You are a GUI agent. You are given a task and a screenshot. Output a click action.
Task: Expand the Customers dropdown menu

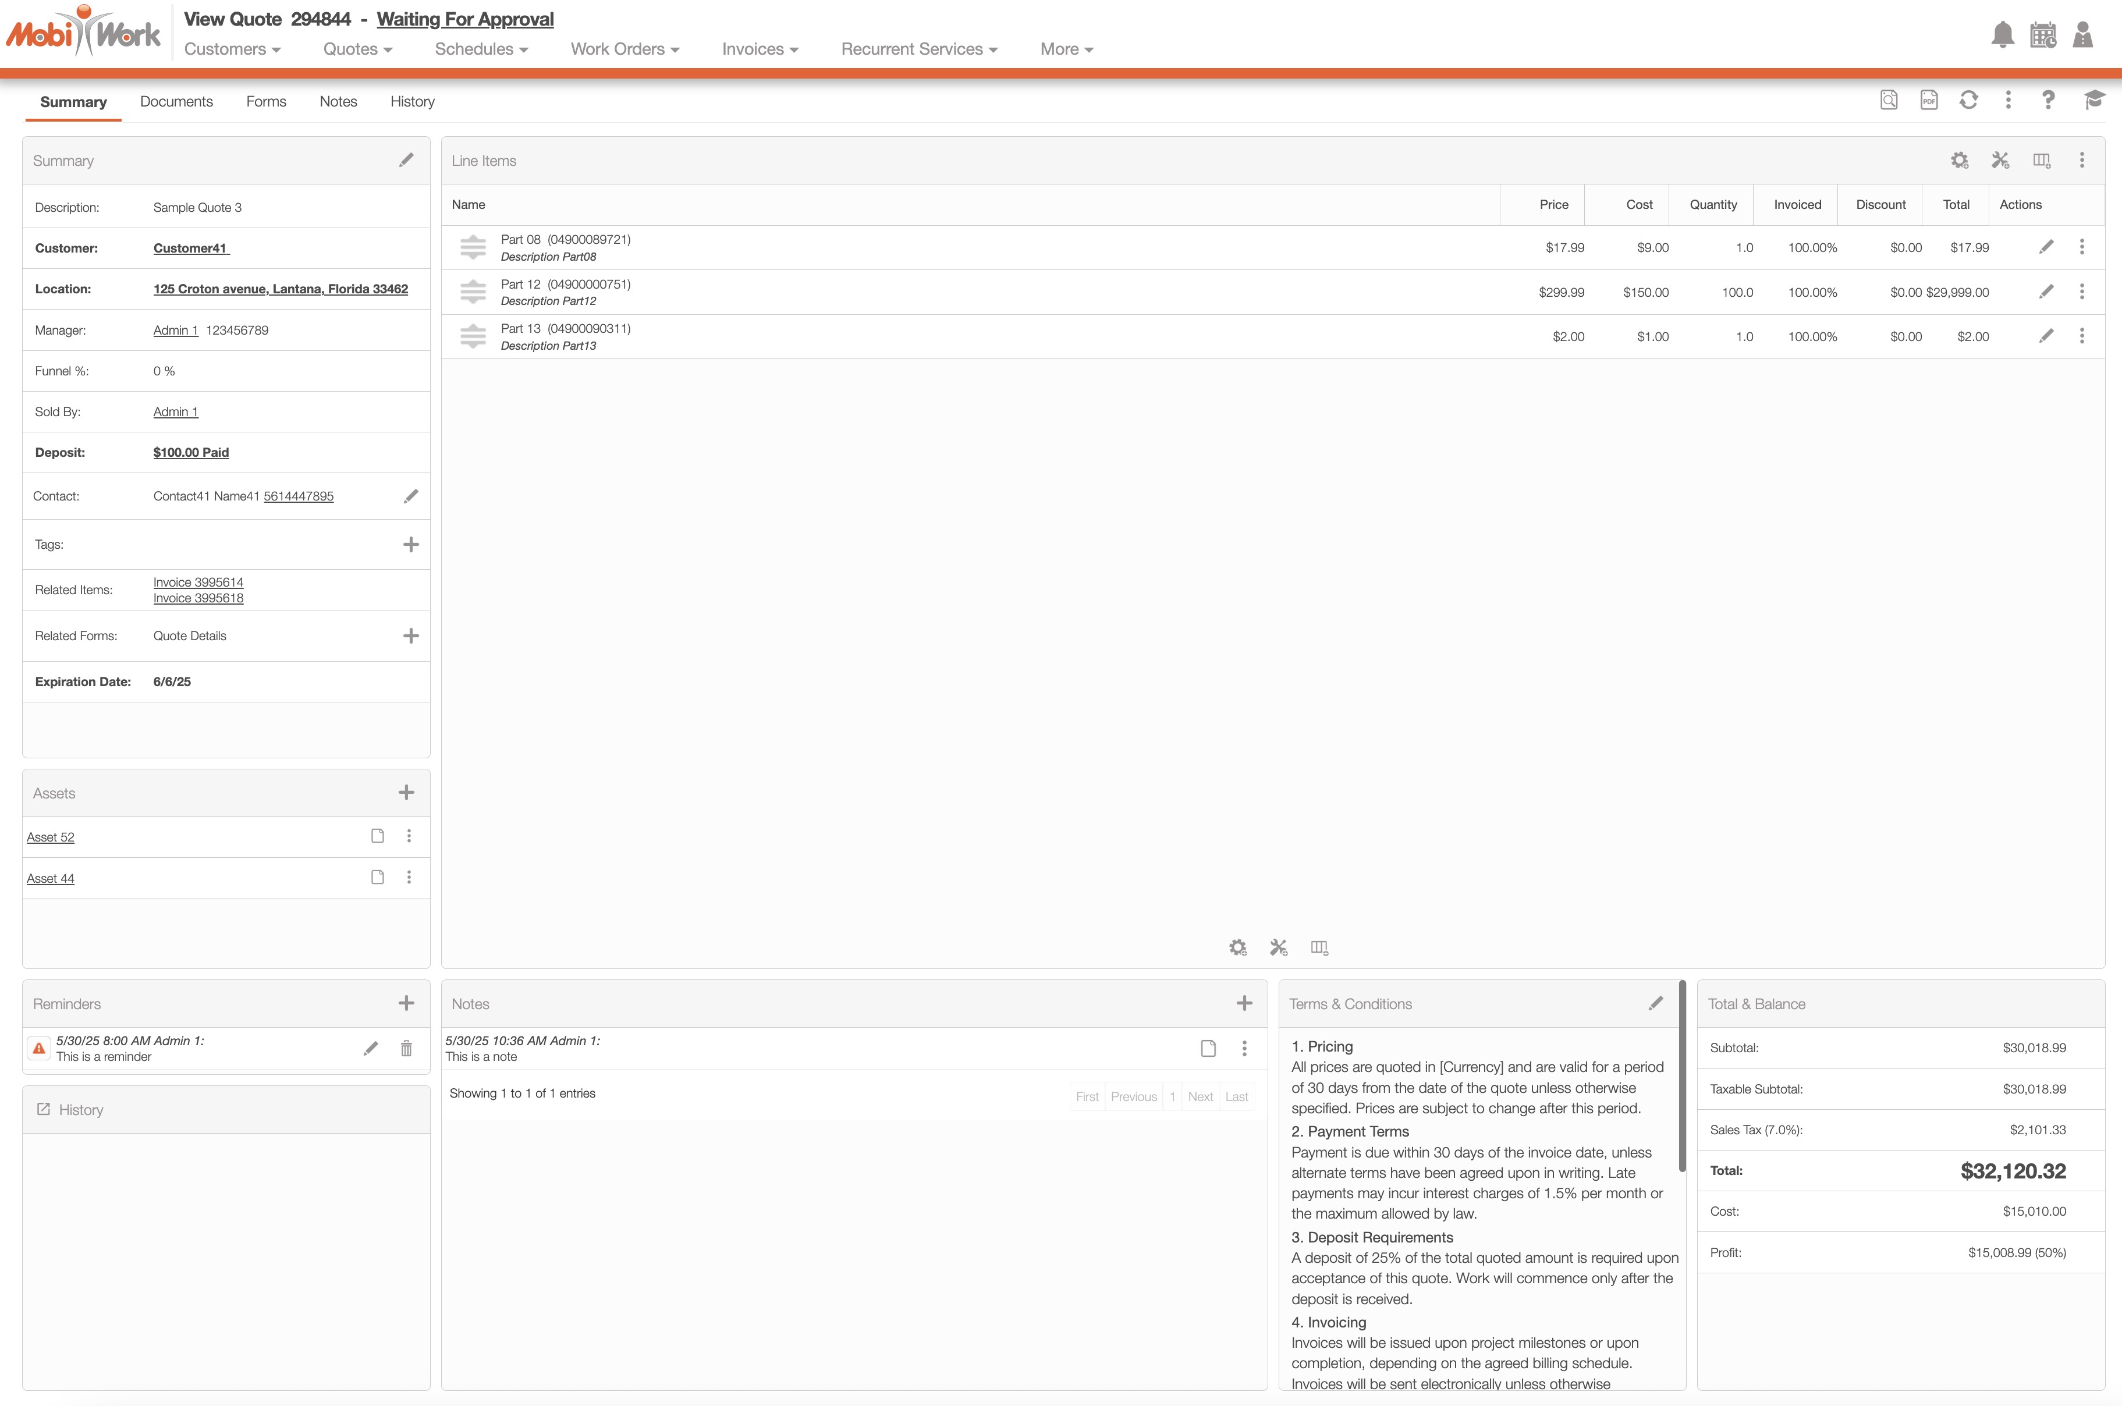(232, 49)
